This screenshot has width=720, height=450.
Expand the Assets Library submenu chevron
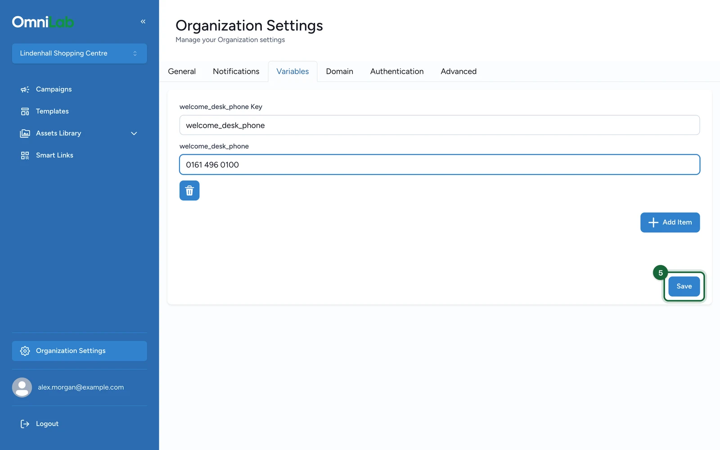click(x=134, y=134)
